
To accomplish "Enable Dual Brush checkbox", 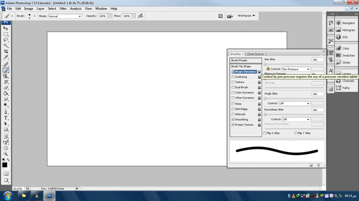I will click(233, 87).
